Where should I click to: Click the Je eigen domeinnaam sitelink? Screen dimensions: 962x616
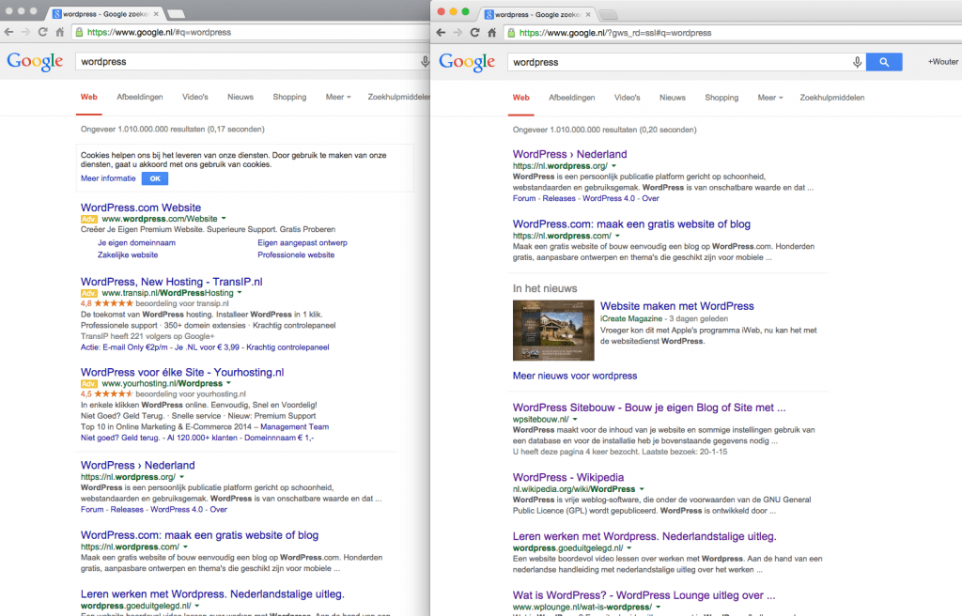click(136, 242)
